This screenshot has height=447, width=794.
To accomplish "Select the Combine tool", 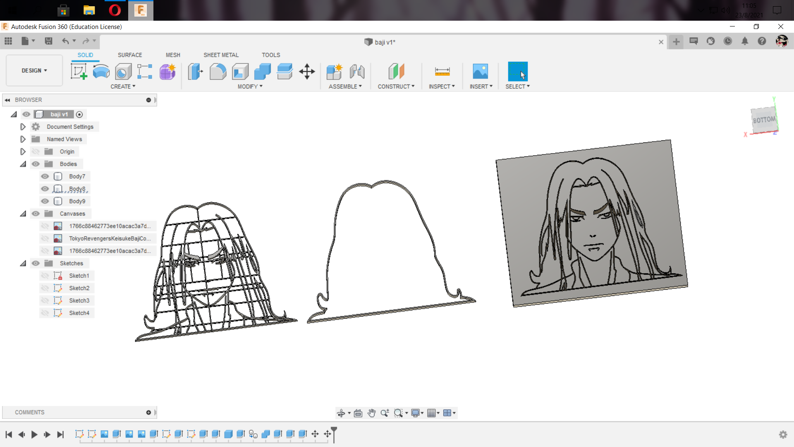I will 263,71.
